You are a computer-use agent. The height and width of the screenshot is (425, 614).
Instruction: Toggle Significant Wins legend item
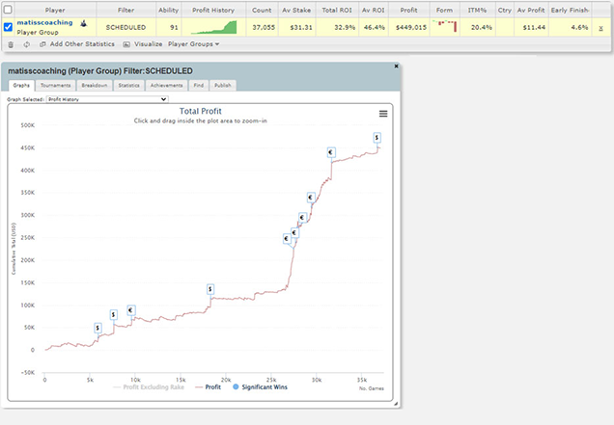[x=260, y=387]
